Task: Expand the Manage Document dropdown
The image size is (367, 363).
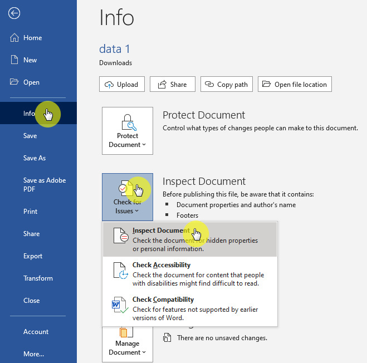Action: pyautogui.click(x=128, y=344)
